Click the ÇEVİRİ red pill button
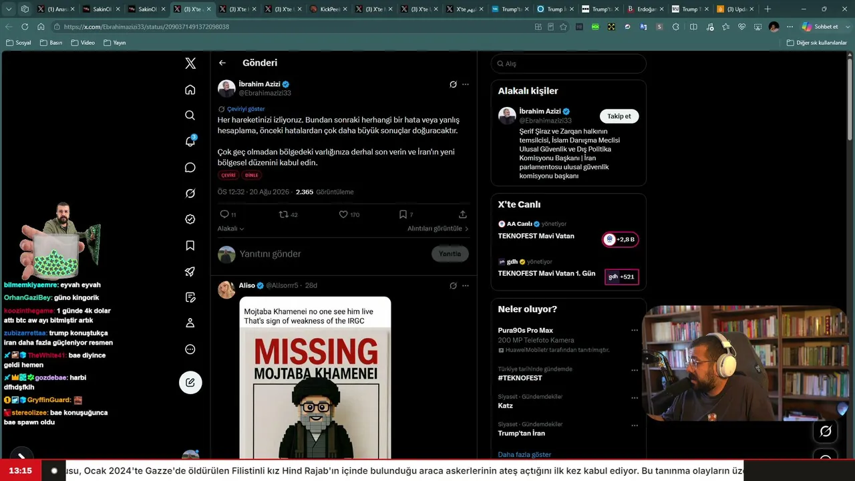 (x=228, y=175)
